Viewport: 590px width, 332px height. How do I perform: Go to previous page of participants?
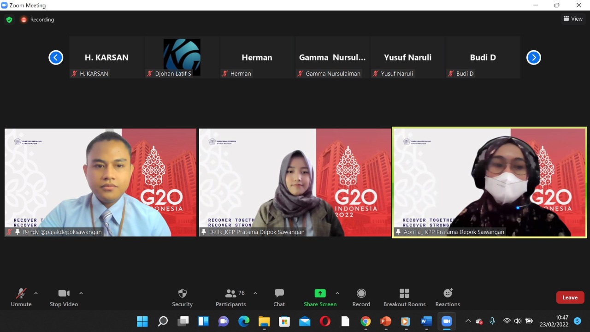point(56,58)
